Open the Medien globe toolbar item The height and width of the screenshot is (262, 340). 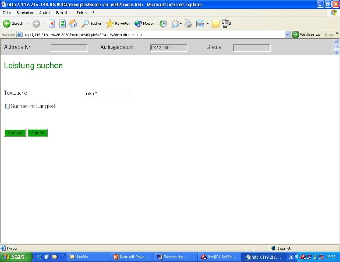pos(144,24)
